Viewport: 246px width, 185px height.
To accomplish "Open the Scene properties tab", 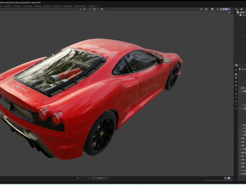I will coord(236,85).
